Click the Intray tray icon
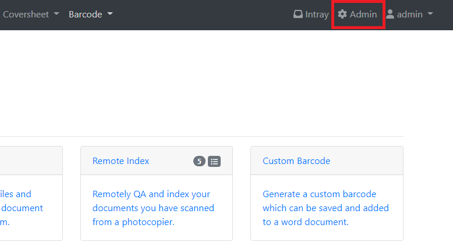 pos(298,15)
